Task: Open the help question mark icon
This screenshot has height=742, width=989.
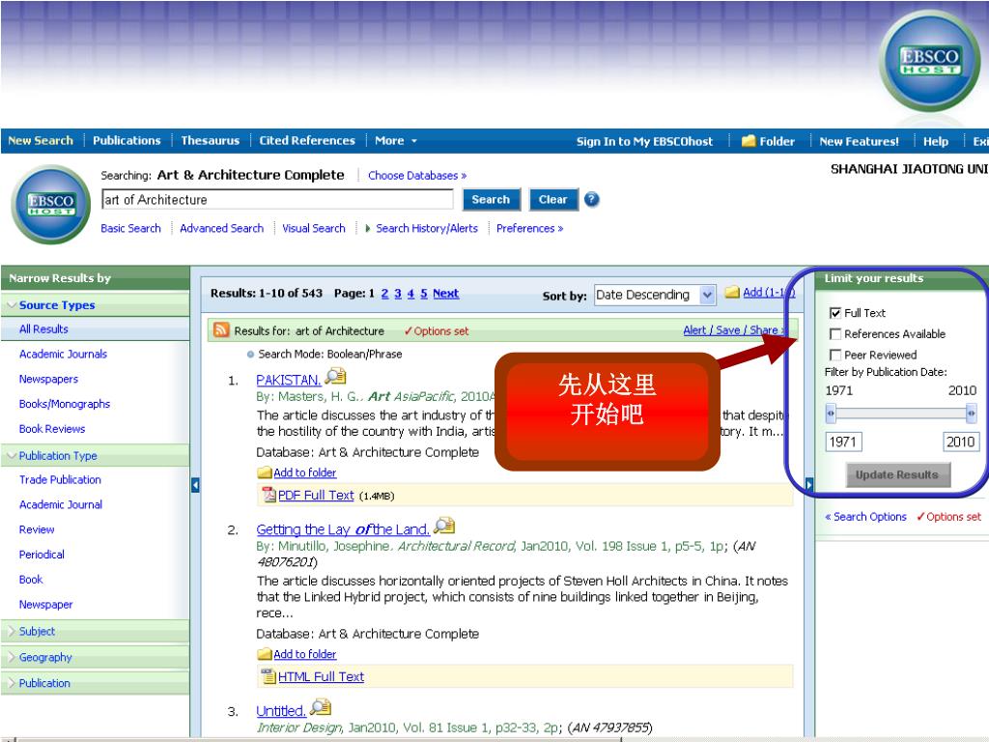Action: [x=592, y=199]
